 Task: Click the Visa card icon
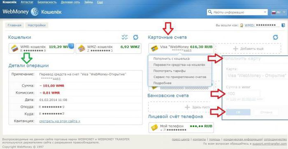tap(154, 48)
